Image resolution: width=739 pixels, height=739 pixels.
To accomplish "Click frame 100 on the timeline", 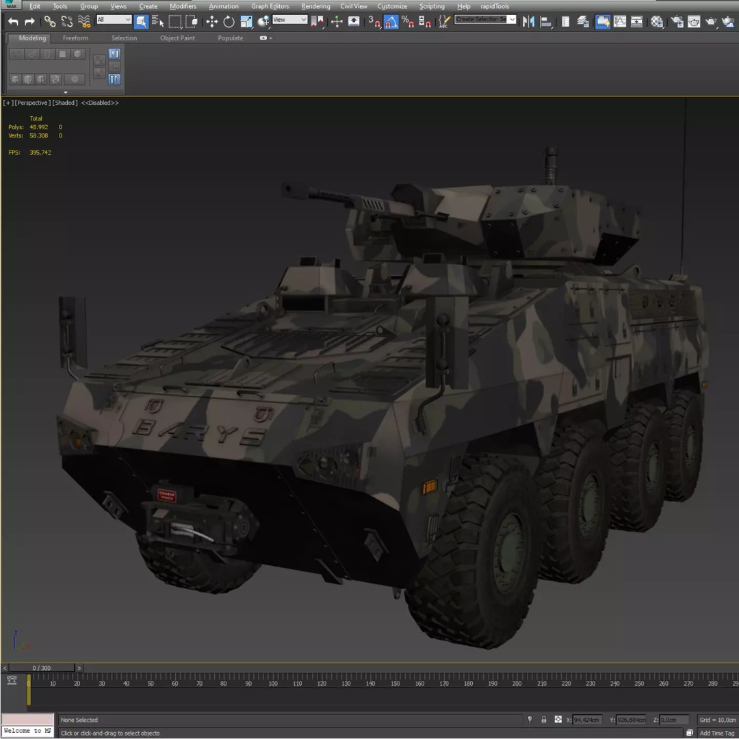I will click(273, 684).
